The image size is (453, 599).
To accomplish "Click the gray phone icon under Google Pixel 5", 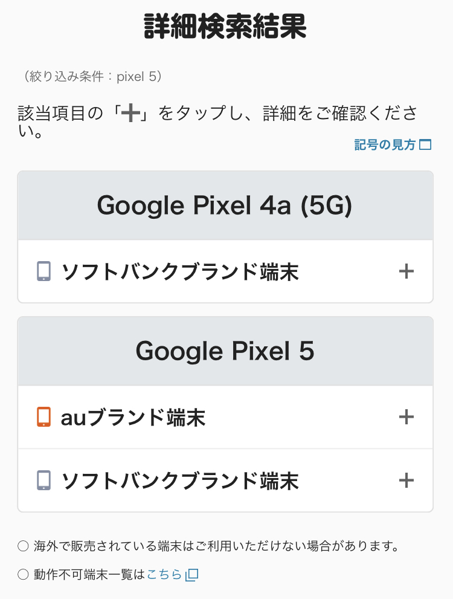I will [x=43, y=481].
